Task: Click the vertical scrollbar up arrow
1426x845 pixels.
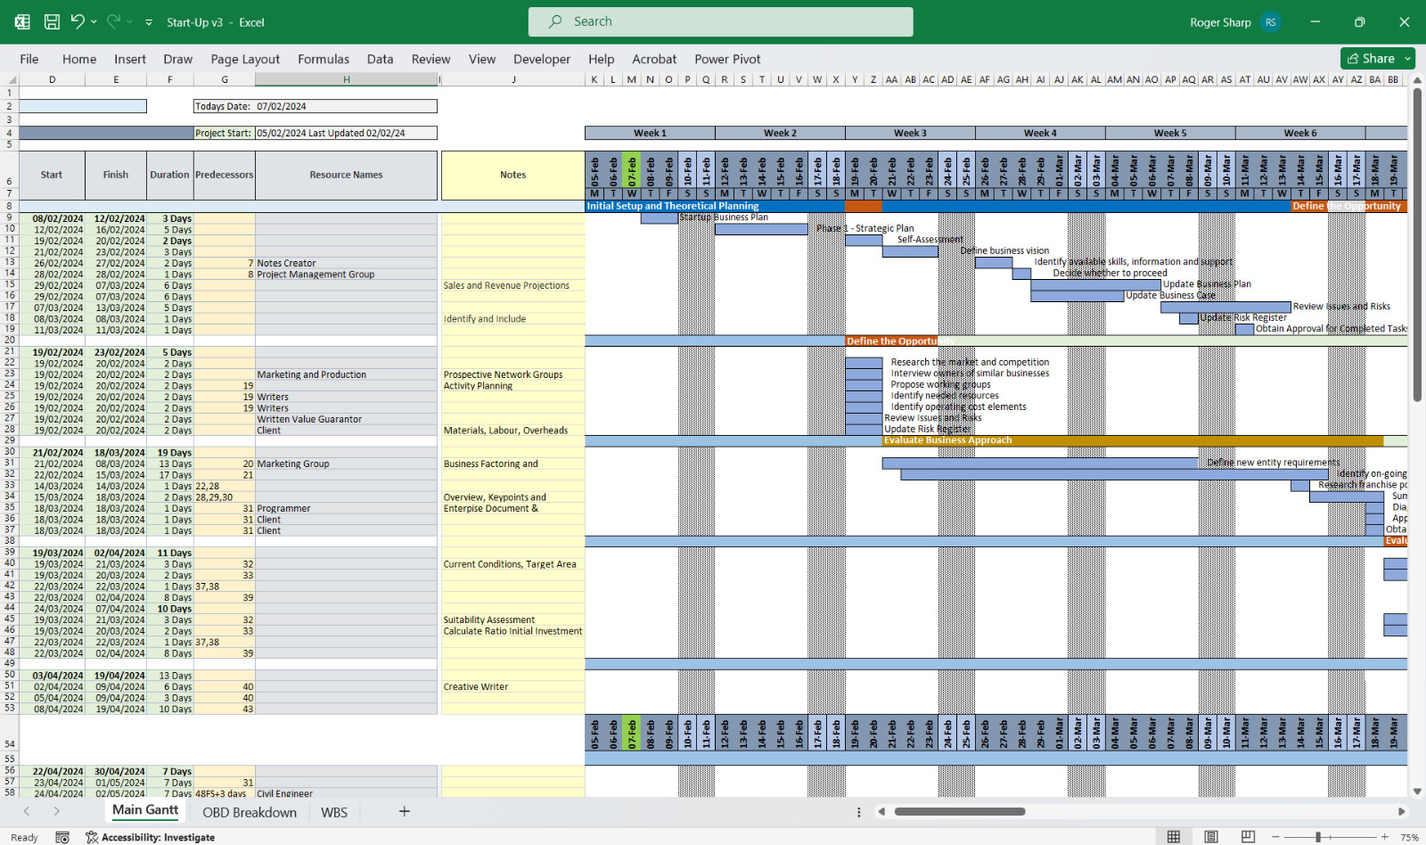Action: coord(1417,82)
